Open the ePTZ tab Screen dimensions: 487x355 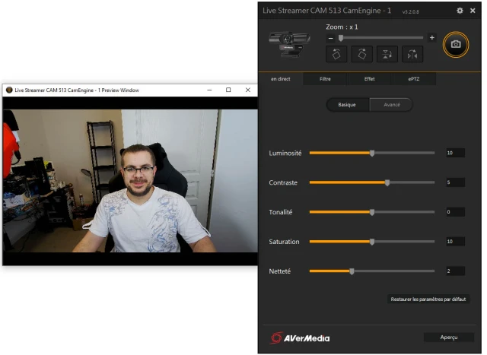tap(414, 79)
